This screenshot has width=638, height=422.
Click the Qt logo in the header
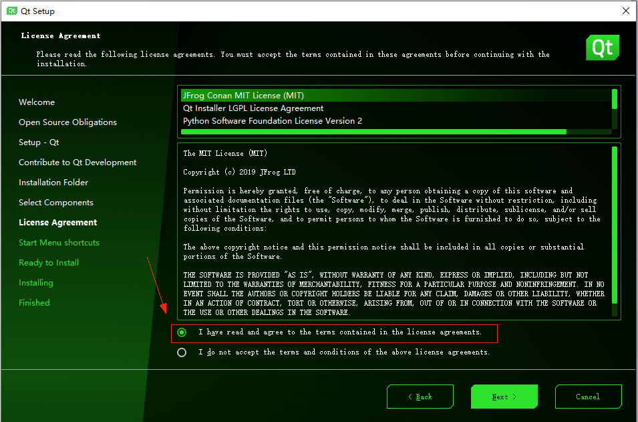coord(602,47)
